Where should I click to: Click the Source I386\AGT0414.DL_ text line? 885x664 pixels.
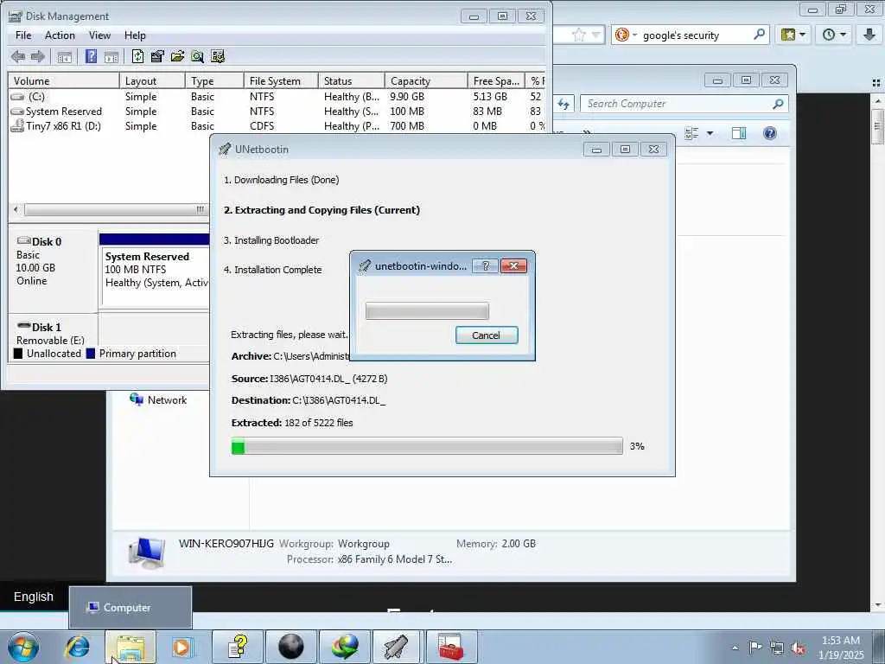pos(309,379)
